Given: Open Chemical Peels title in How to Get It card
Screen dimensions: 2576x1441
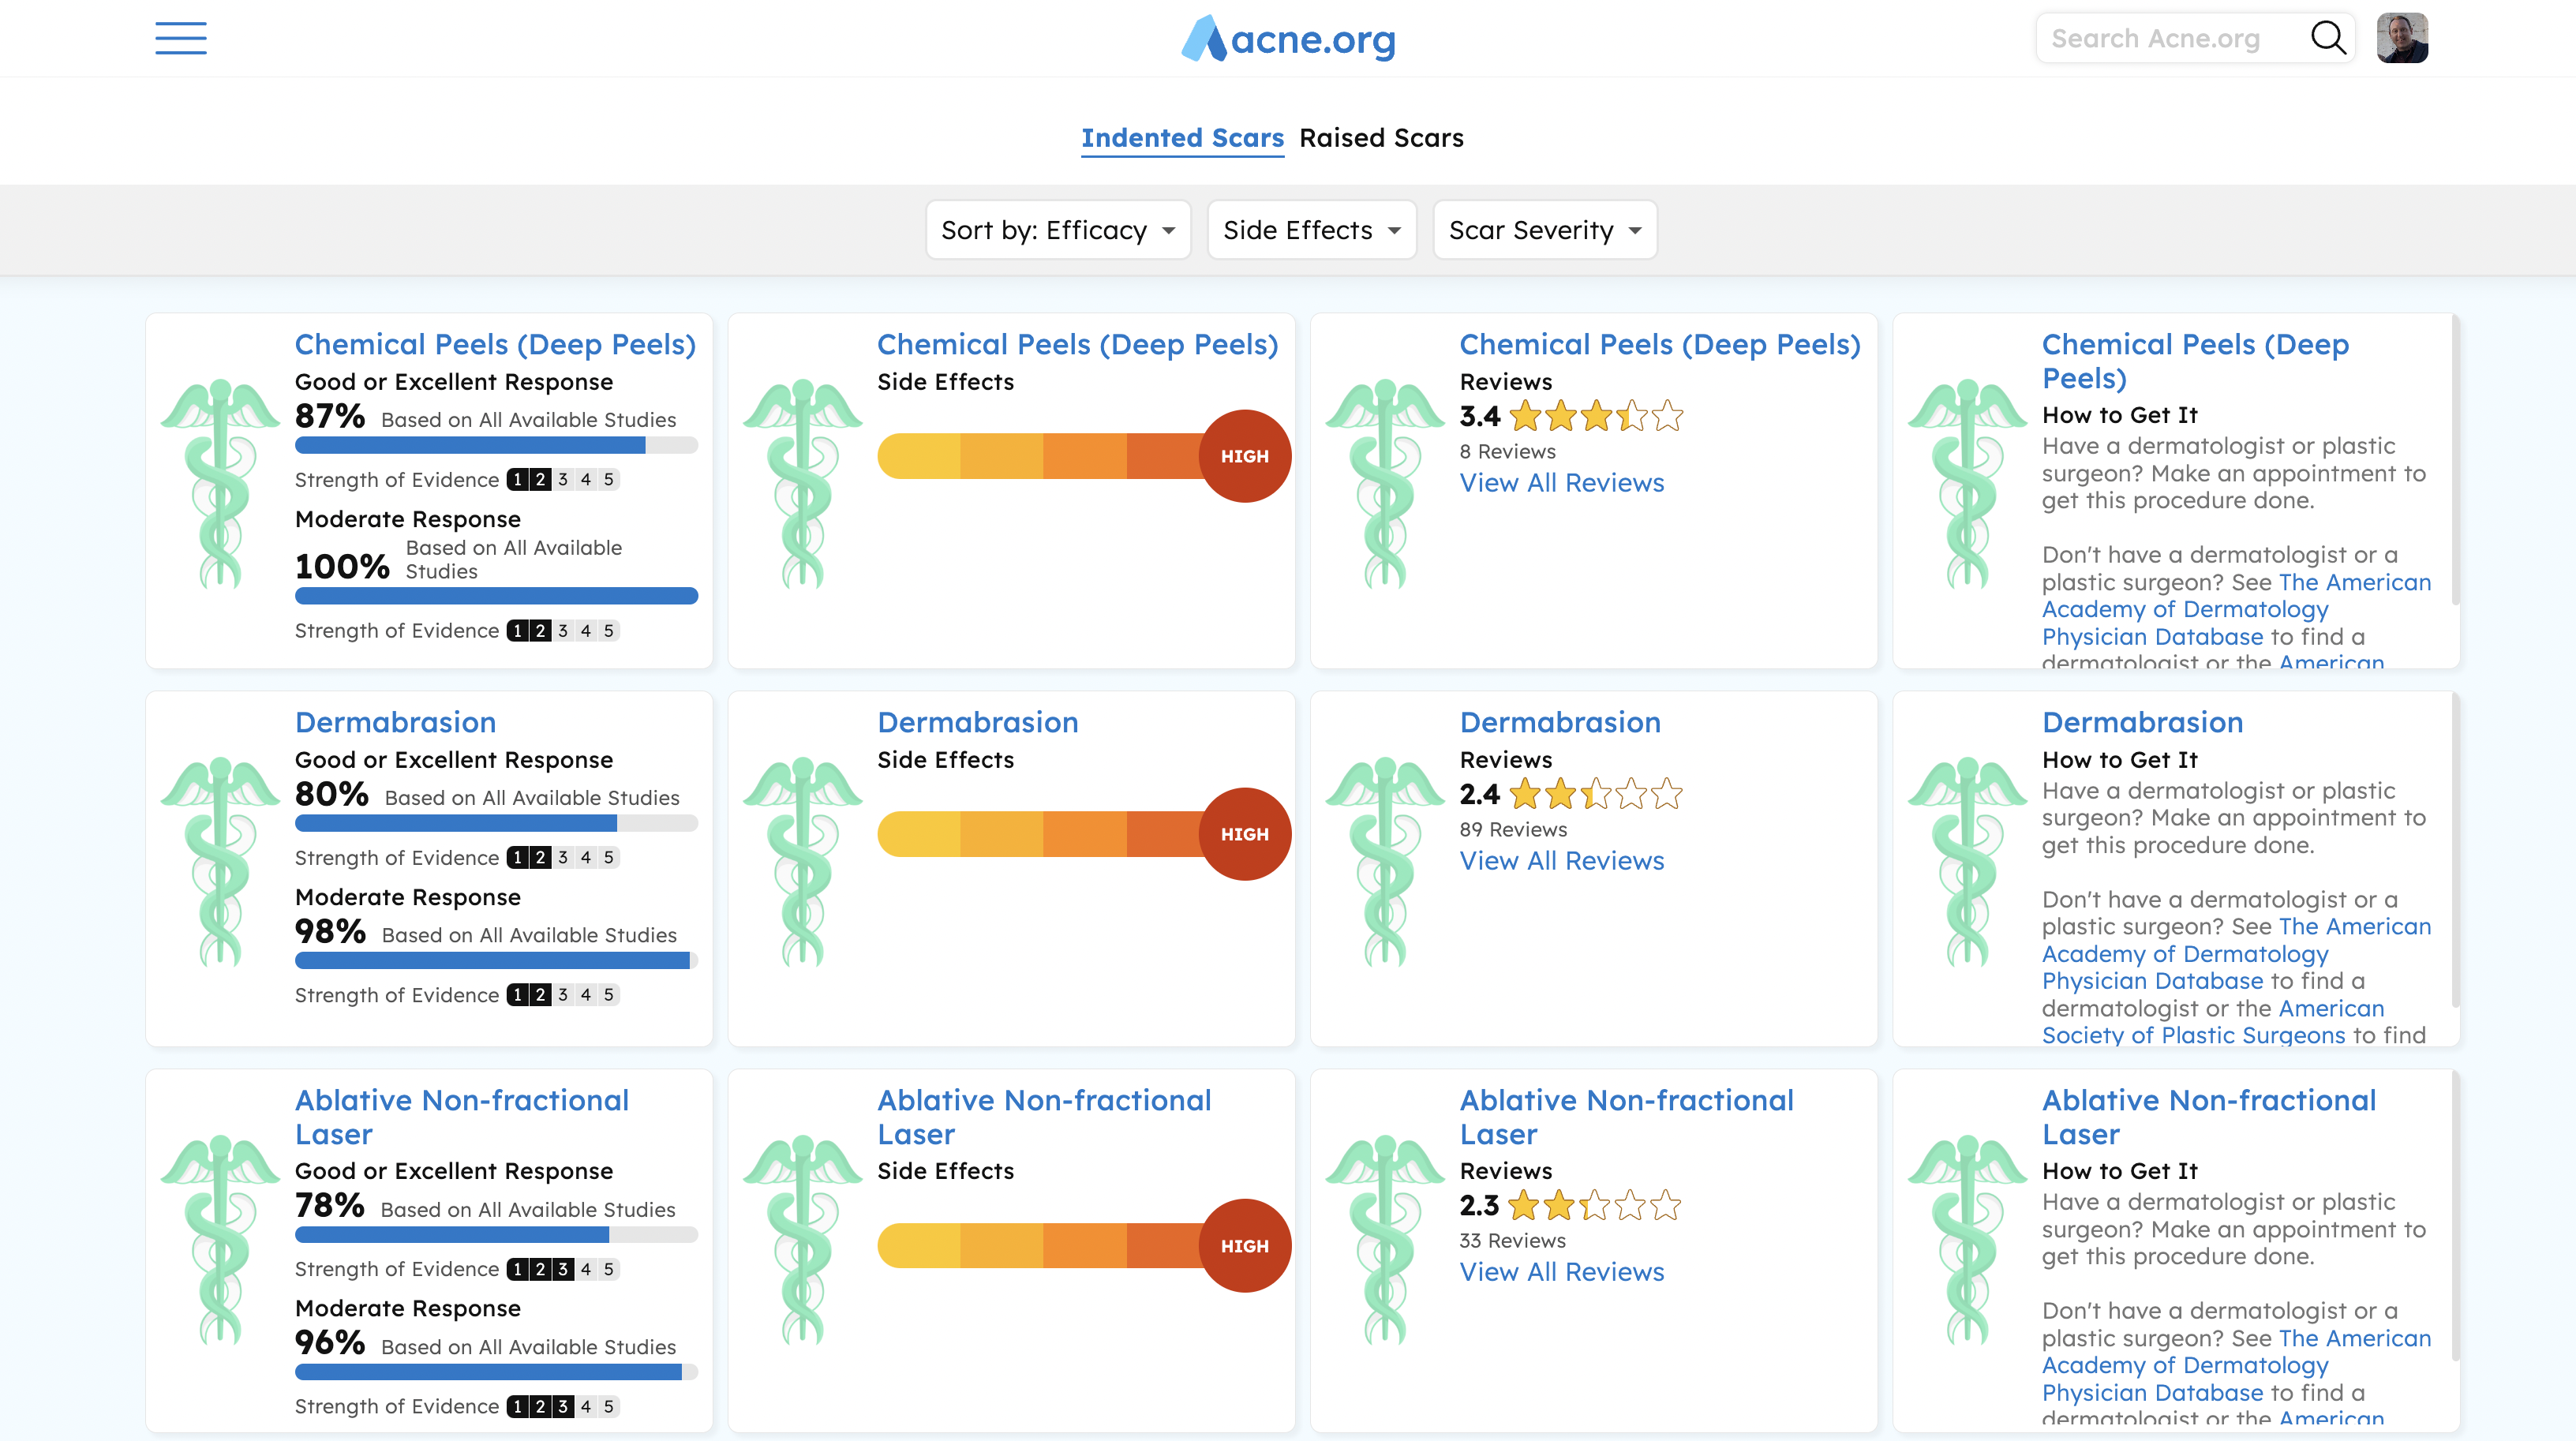Looking at the screenshot, I should coord(2195,361).
